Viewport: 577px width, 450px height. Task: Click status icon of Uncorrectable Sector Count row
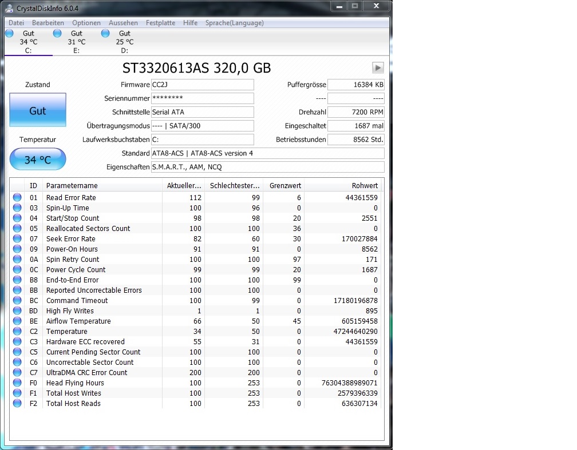(x=17, y=362)
